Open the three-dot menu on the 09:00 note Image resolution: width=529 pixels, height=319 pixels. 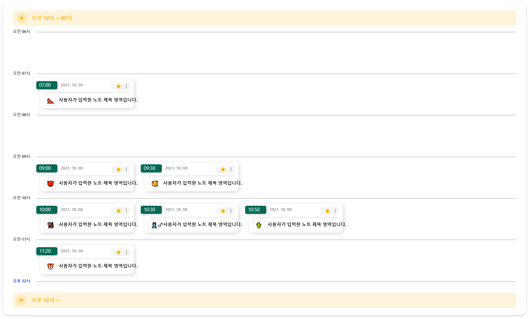(x=126, y=170)
